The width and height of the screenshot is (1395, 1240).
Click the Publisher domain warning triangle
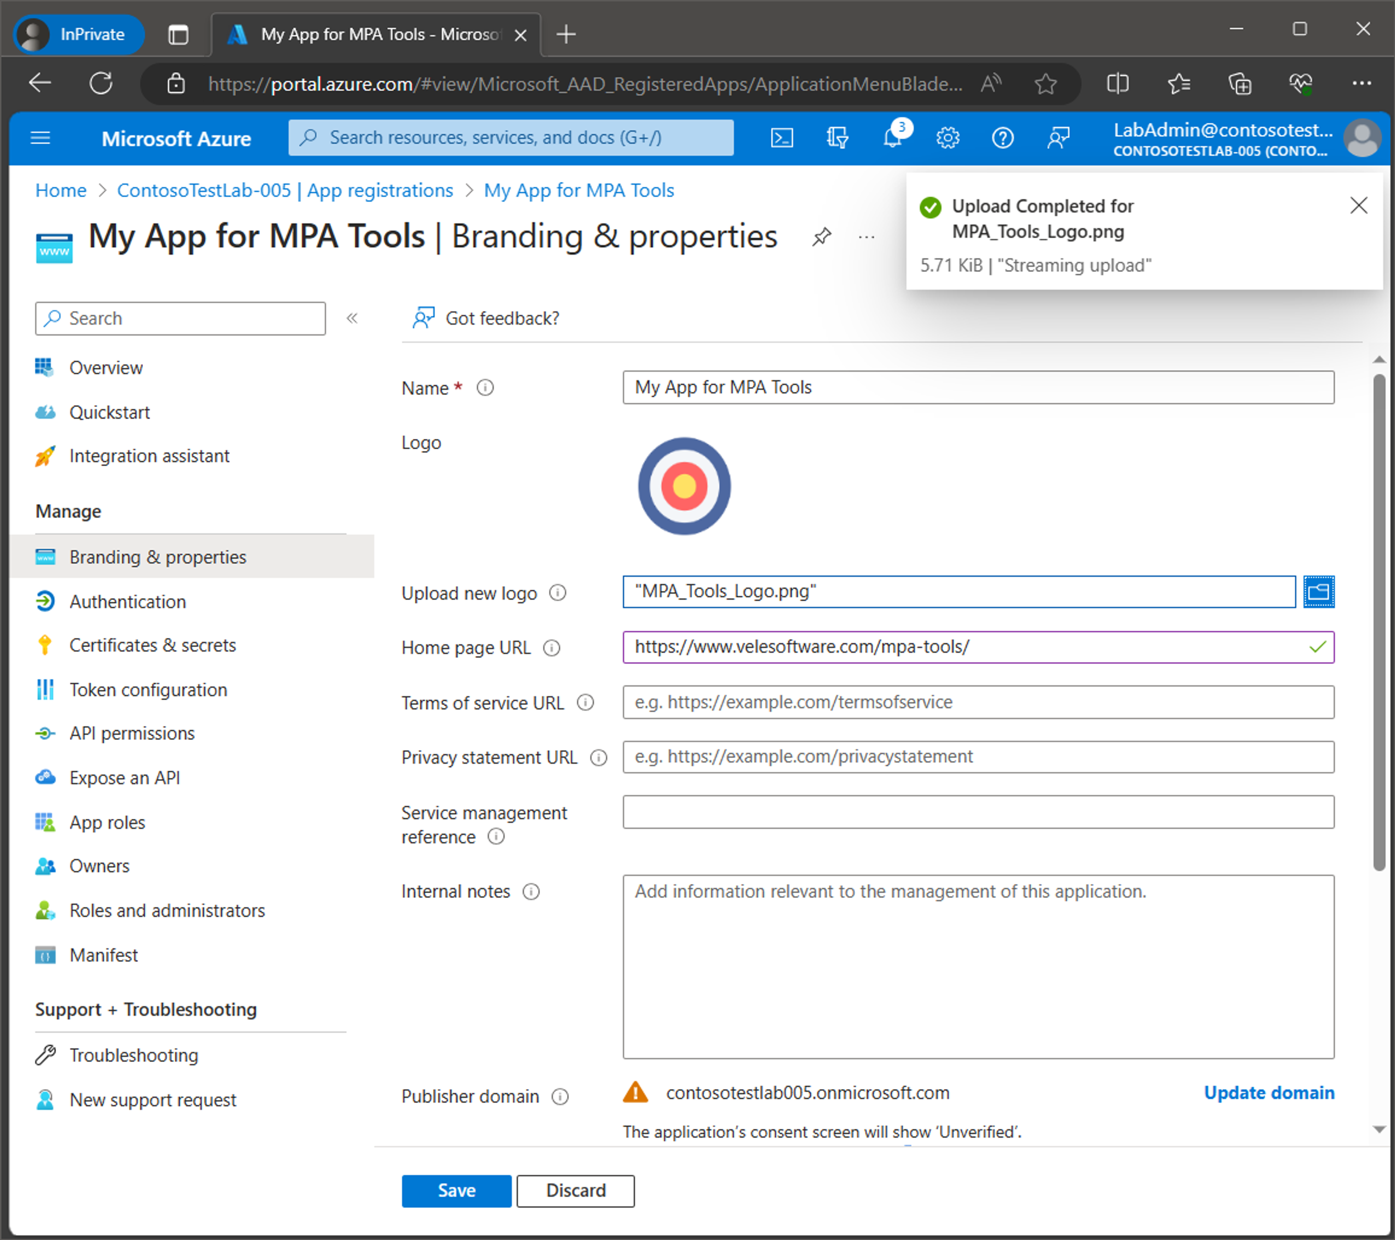pyautogui.click(x=635, y=1092)
